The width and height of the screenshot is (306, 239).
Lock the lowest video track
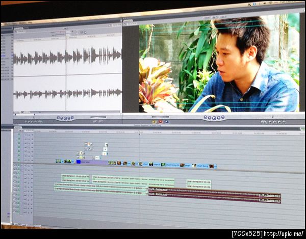click(x=29, y=160)
